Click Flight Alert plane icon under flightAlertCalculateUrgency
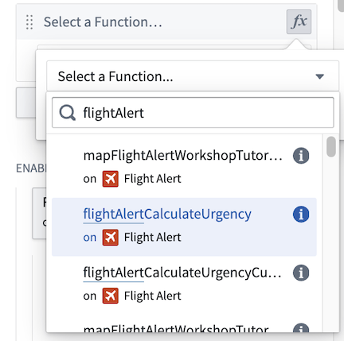344x341 pixels. click(111, 238)
